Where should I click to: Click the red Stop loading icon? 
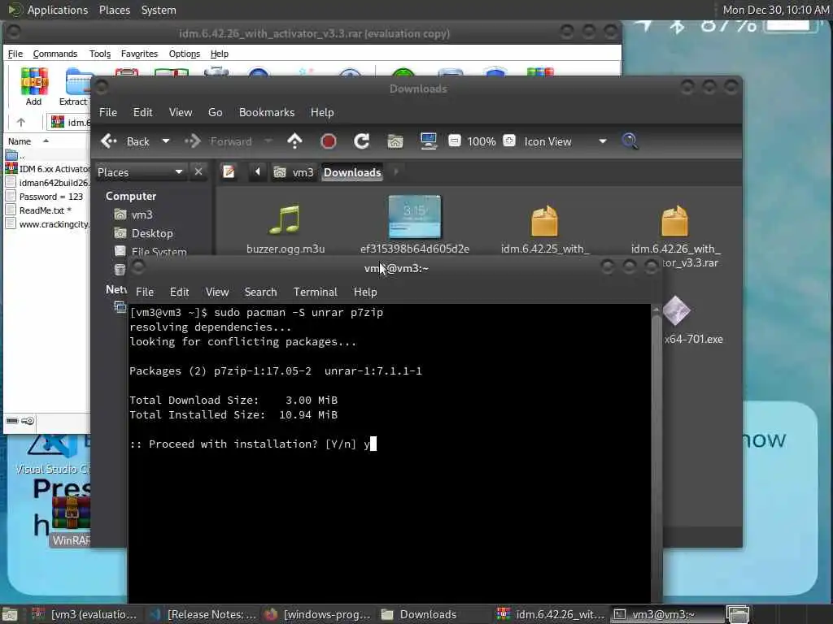329,141
